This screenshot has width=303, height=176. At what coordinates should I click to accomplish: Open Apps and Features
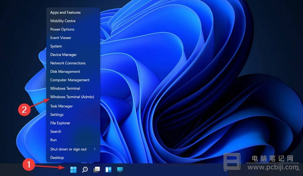coord(65,12)
